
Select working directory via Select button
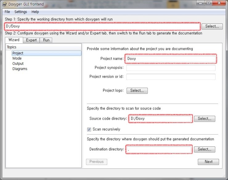[x=212, y=26]
